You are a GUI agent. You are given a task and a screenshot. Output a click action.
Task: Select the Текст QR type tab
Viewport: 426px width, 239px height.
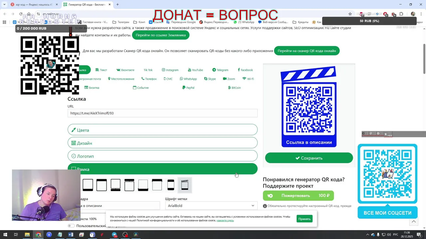[x=101, y=70]
